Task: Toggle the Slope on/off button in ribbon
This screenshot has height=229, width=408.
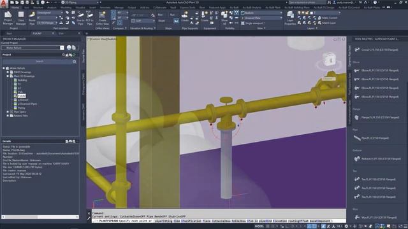Action: [x=176, y=21]
